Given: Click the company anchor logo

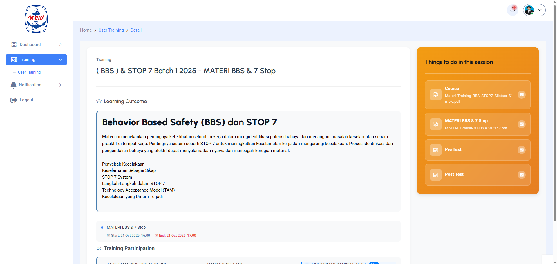Looking at the screenshot, I should tap(36, 19).
